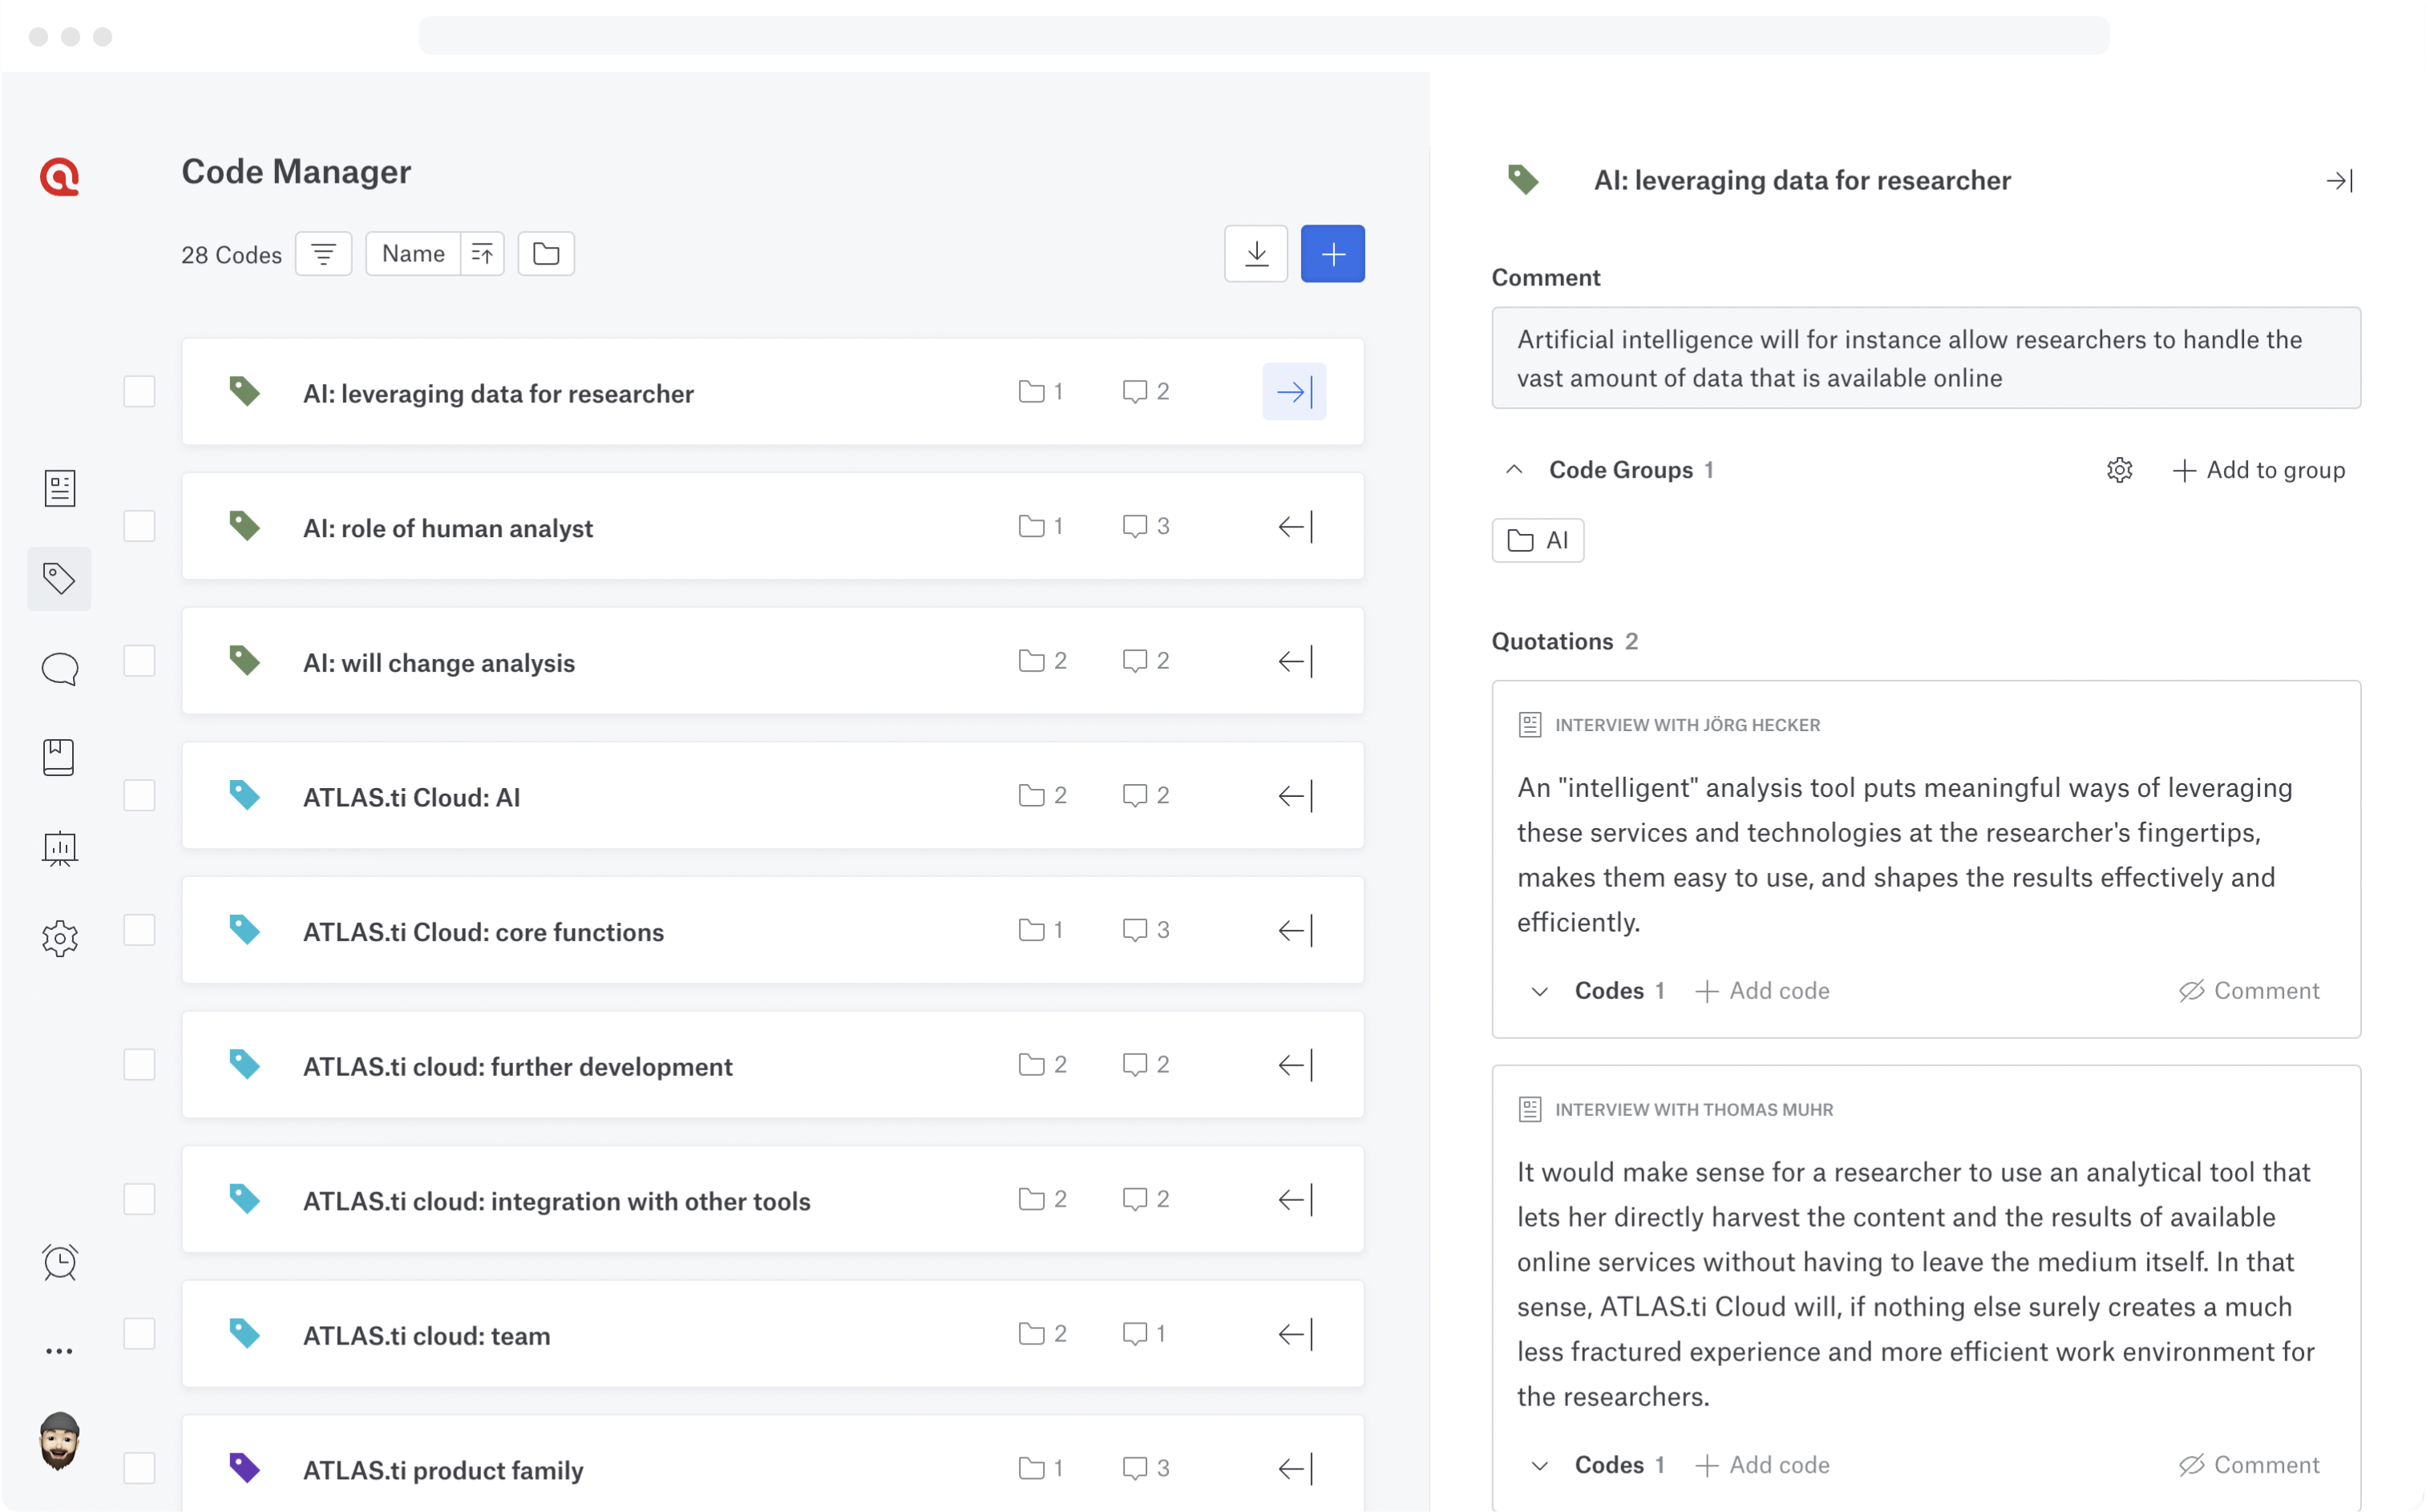This screenshot has height=1512, width=2426.
Task: Collapse the Code Groups section chevron
Action: coord(1514,470)
